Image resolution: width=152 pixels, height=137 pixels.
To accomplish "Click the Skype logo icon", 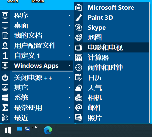I will click(x=79, y=27).
